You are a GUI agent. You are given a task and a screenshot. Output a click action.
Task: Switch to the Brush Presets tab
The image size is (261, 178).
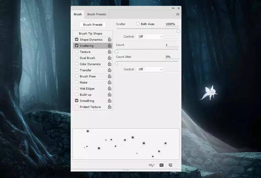(x=96, y=14)
